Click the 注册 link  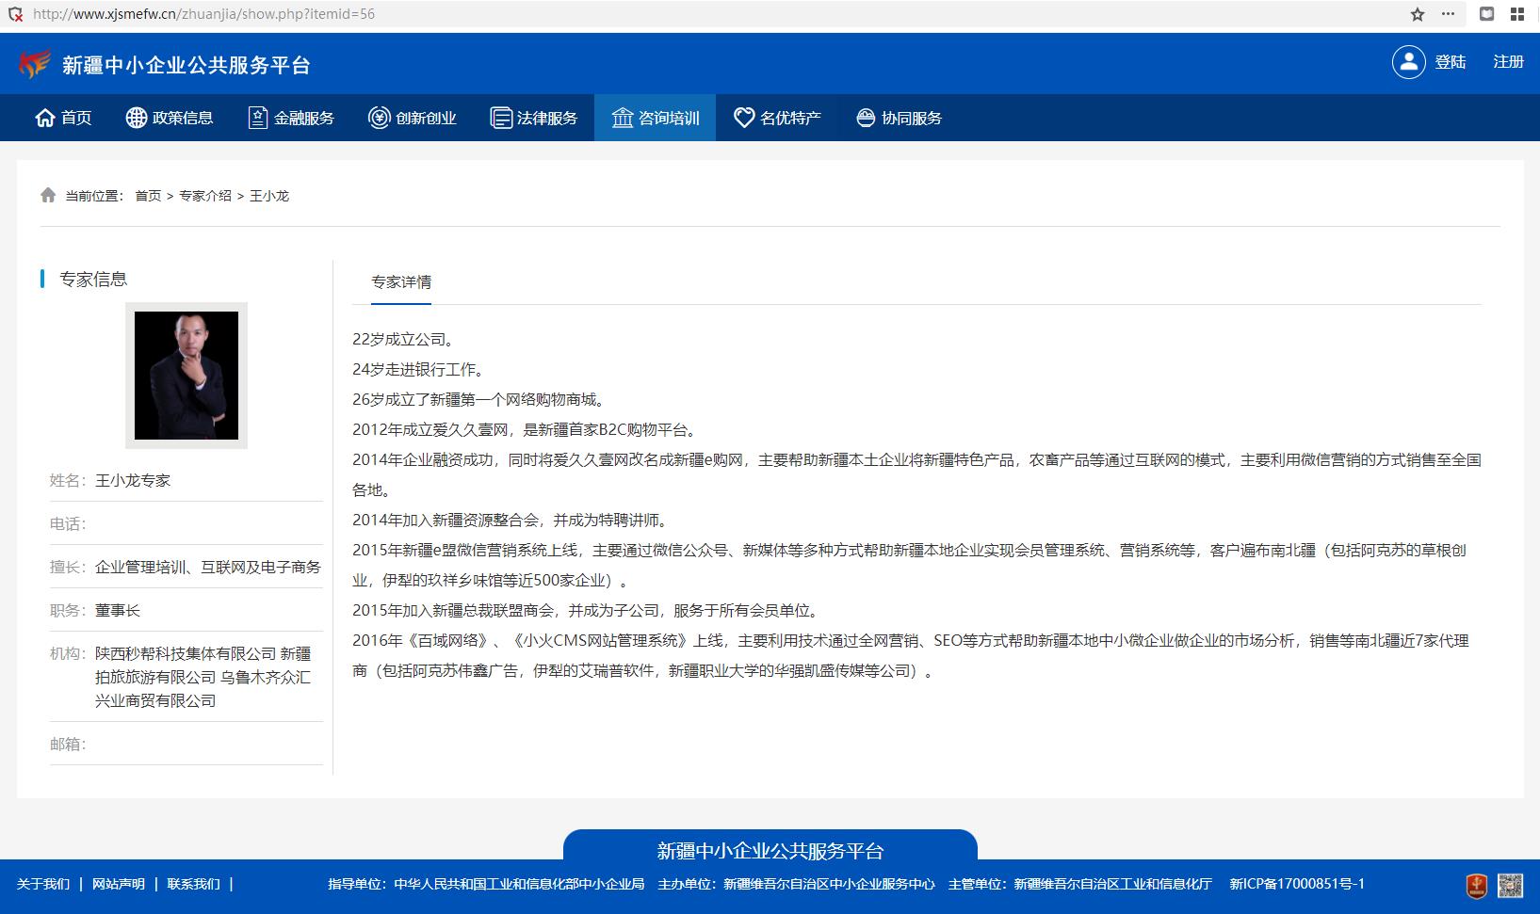click(x=1508, y=62)
